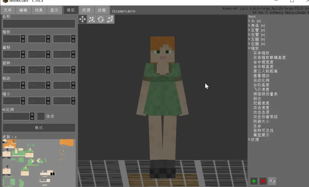Click down arrow of first 移动 field
This screenshot has width=309, height=187.
click(x=23, y=87)
